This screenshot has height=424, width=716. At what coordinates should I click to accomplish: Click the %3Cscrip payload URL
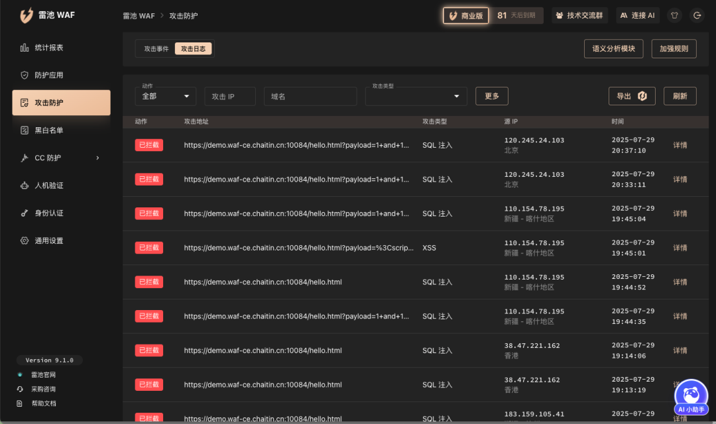point(298,248)
